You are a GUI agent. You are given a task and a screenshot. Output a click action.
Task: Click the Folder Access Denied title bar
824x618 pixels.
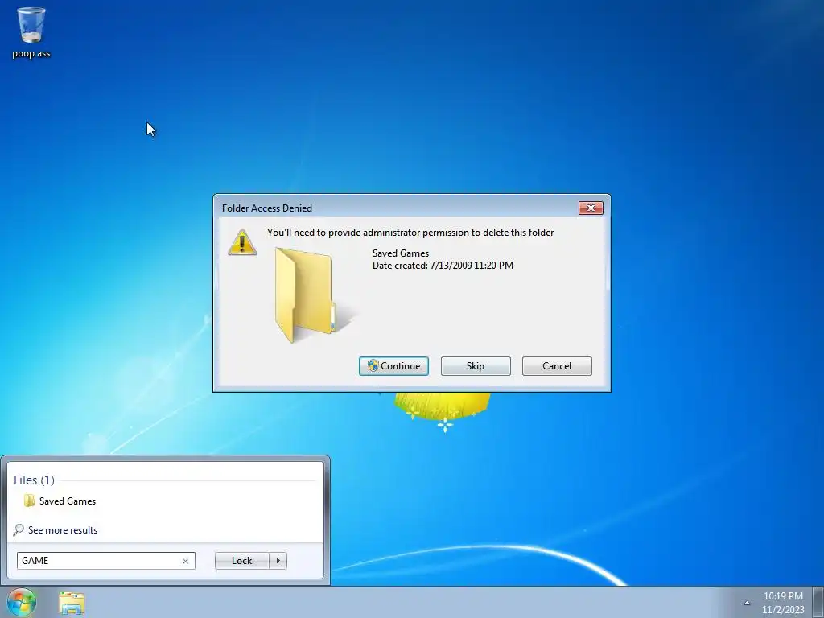(397, 208)
